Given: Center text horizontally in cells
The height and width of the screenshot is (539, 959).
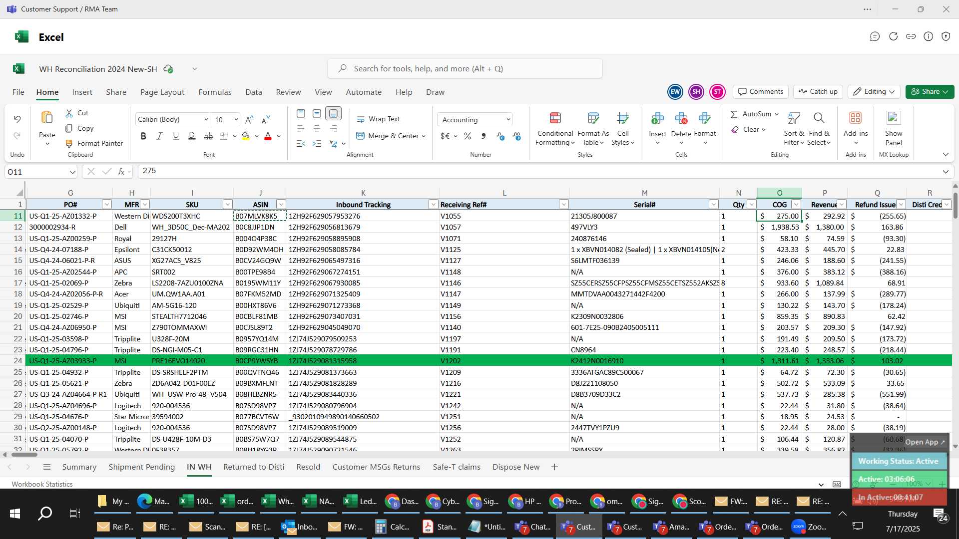Looking at the screenshot, I should 317,129.
